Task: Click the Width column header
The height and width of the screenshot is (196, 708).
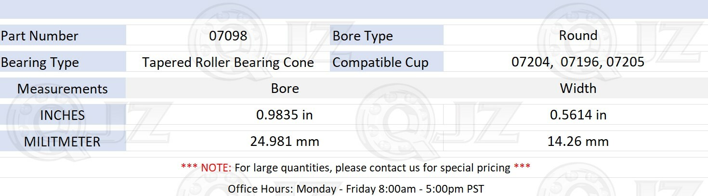Action: pyautogui.click(x=578, y=89)
